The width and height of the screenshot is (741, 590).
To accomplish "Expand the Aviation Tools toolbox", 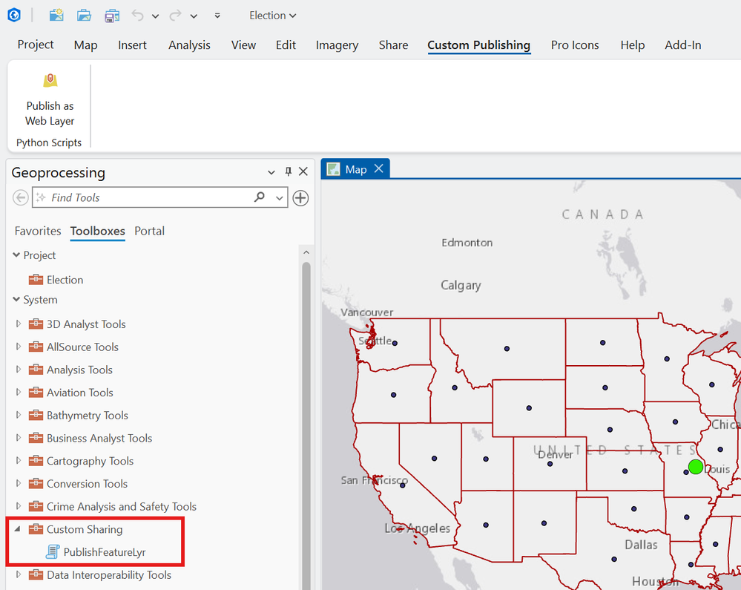I will 19,392.
